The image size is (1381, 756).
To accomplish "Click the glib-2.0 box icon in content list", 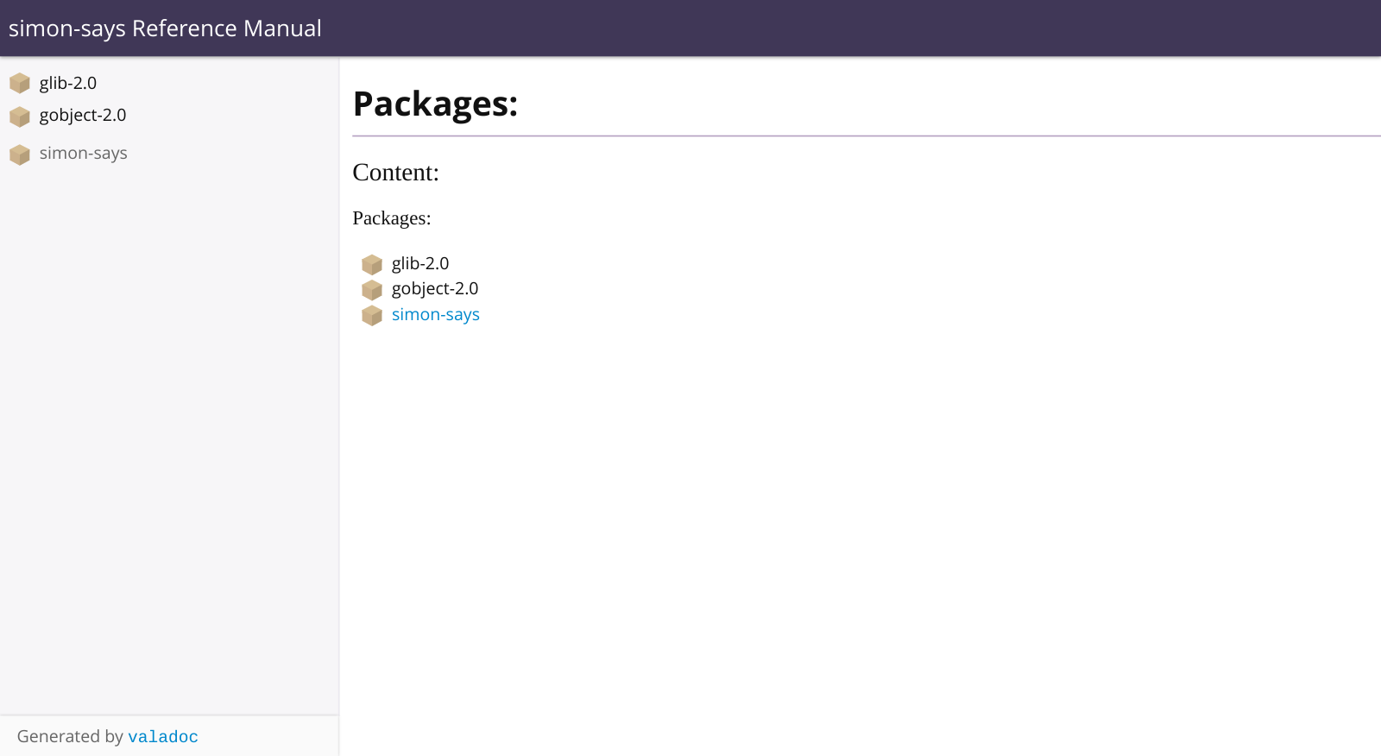I will (x=372, y=264).
